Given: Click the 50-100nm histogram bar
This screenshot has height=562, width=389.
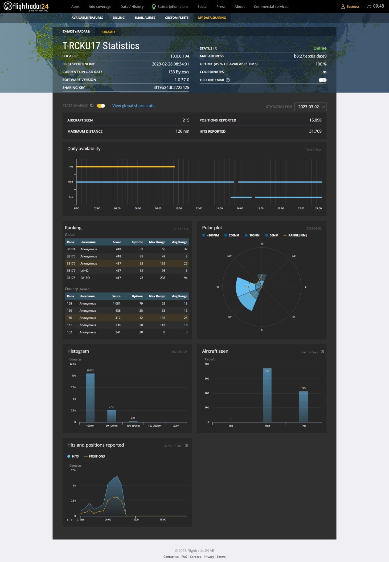Looking at the screenshot, I should coord(112,416).
